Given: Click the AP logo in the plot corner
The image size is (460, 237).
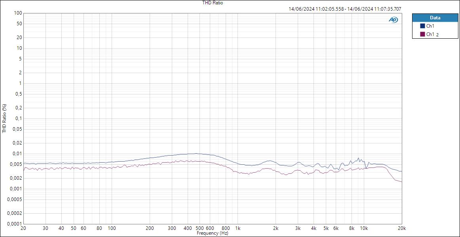Looking at the screenshot, I should click(392, 19).
